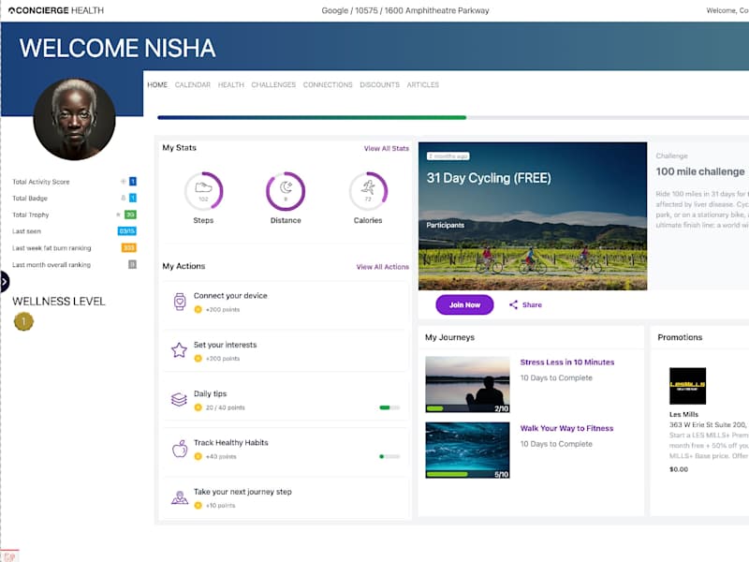Open the Walk Your Way to Fitness link
The height and width of the screenshot is (562, 749).
coord(566,428)
